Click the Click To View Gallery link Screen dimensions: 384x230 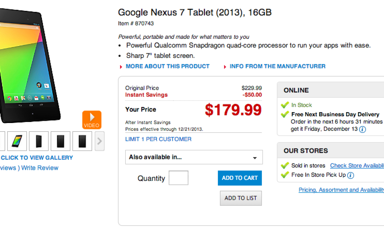tap(37, 157)
